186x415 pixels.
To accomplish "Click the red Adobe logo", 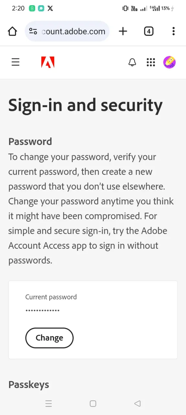I will pos(48,62).
